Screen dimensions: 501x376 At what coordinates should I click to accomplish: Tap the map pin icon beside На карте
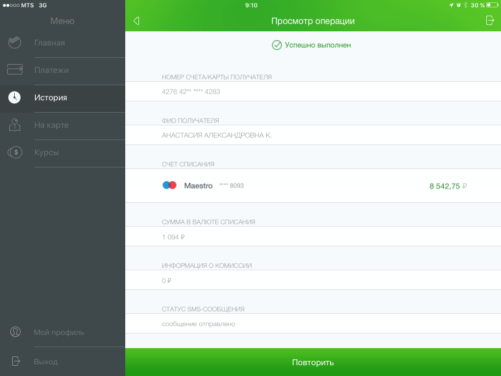tap(15, 125)
